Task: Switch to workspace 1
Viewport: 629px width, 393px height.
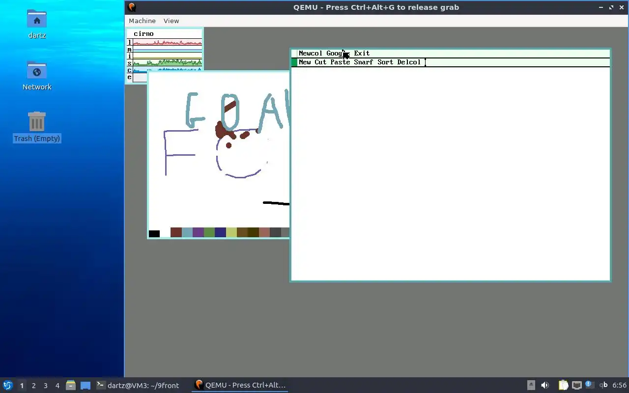Action: (22, 386)
